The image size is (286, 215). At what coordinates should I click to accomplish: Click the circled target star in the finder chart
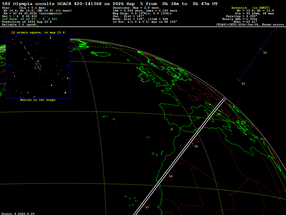pyautogui.click(x=38, y=66)
